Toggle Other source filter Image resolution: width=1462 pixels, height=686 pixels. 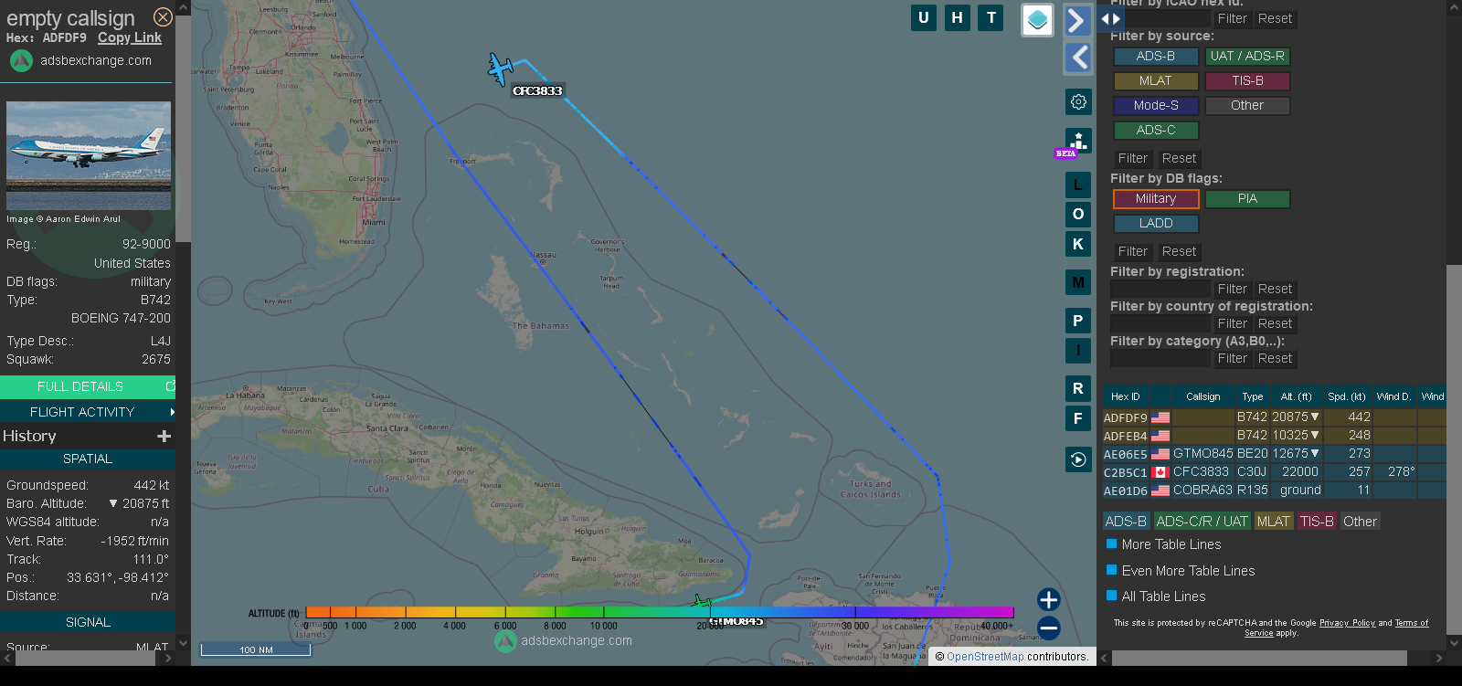click(1247, 106)
